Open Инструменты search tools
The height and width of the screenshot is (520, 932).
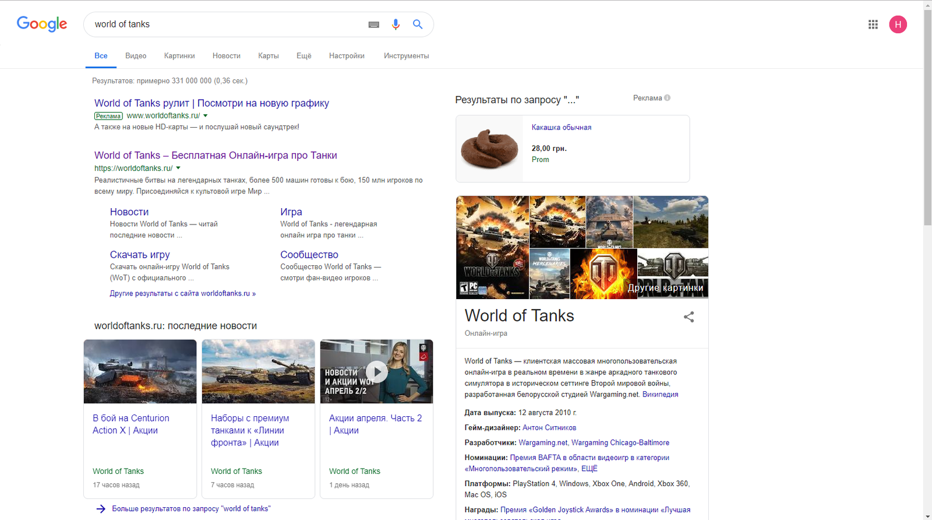(407, 56)
